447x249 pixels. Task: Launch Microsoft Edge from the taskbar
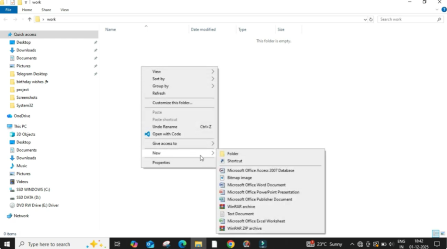[x=182, y=244]
